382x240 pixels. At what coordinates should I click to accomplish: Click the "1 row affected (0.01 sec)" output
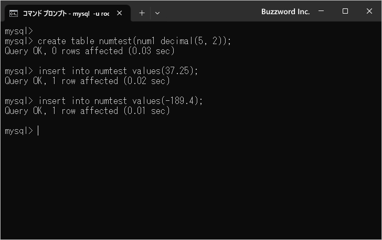tap(87, 111)
